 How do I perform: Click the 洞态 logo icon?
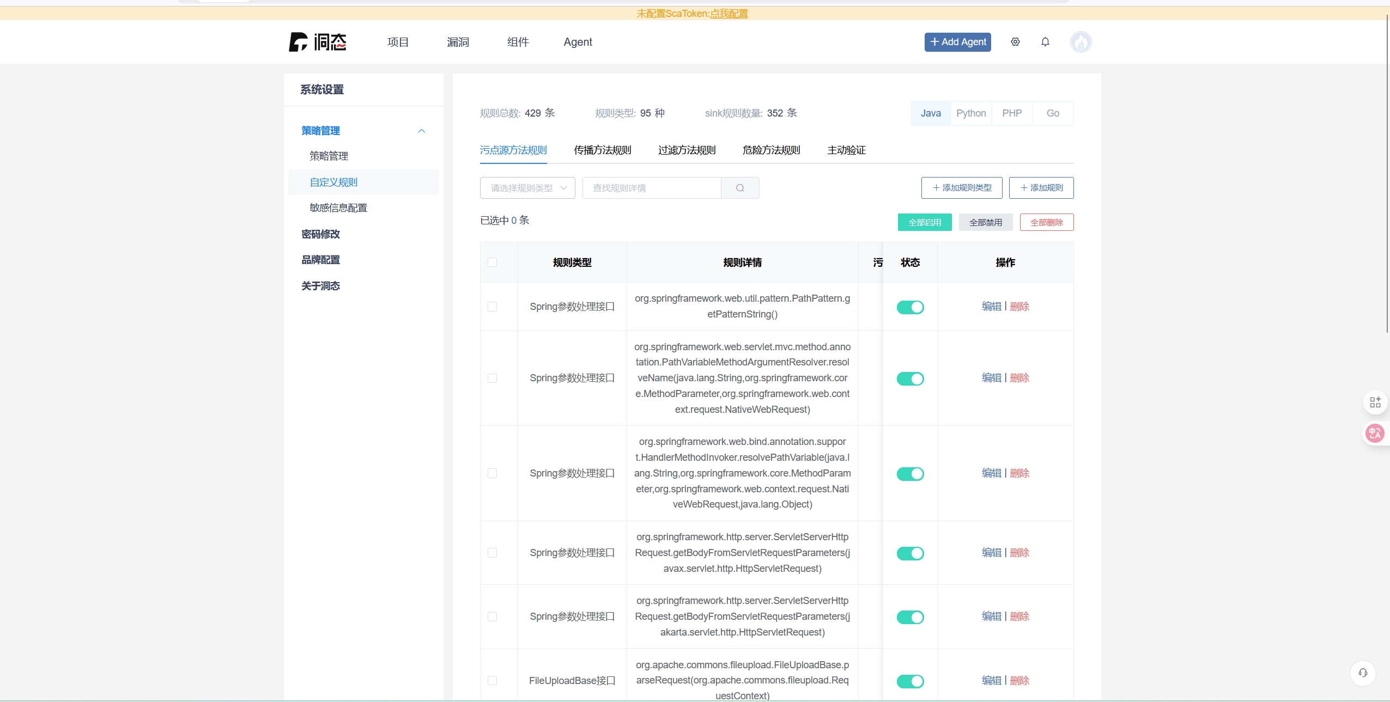[299, 42]
